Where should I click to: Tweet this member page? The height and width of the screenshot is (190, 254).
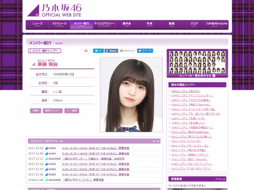[x=145, y=51]
